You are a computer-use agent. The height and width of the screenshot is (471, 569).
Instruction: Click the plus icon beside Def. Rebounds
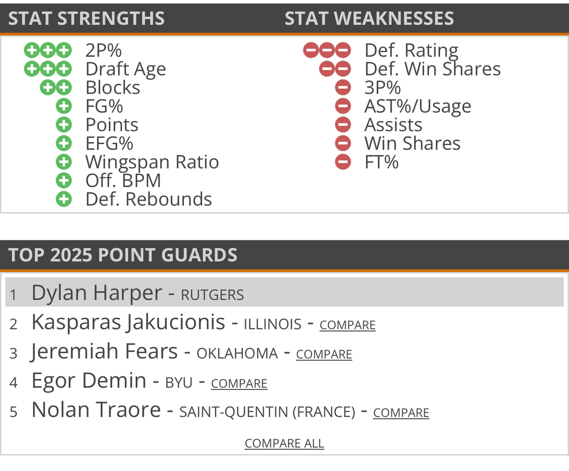point(64,199)
